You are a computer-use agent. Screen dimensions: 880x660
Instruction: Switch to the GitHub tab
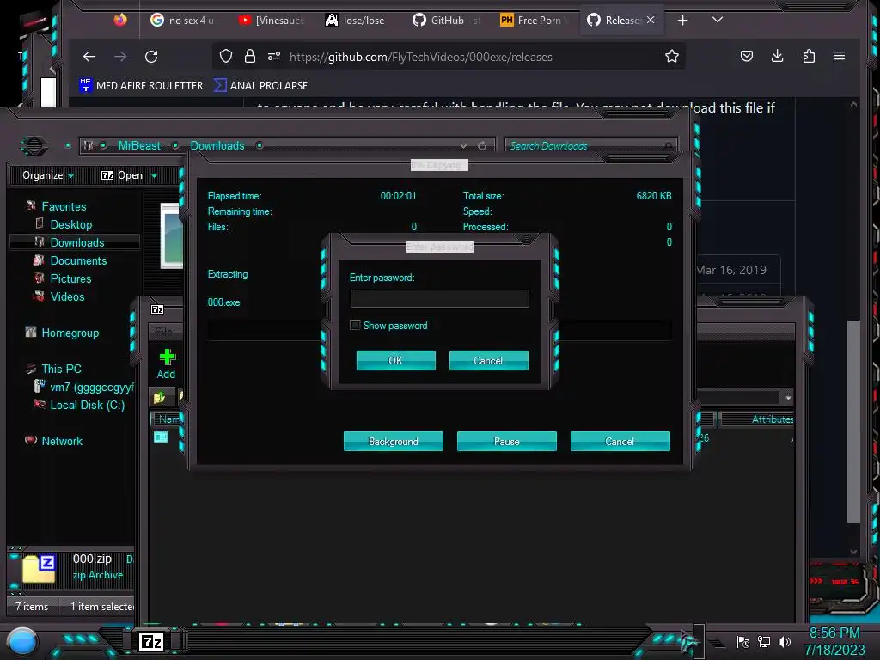(446, 21)
